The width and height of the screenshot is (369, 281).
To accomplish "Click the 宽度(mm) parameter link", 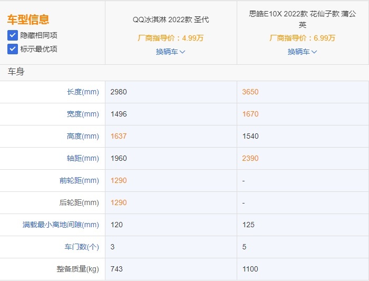I will click(83, 114).
